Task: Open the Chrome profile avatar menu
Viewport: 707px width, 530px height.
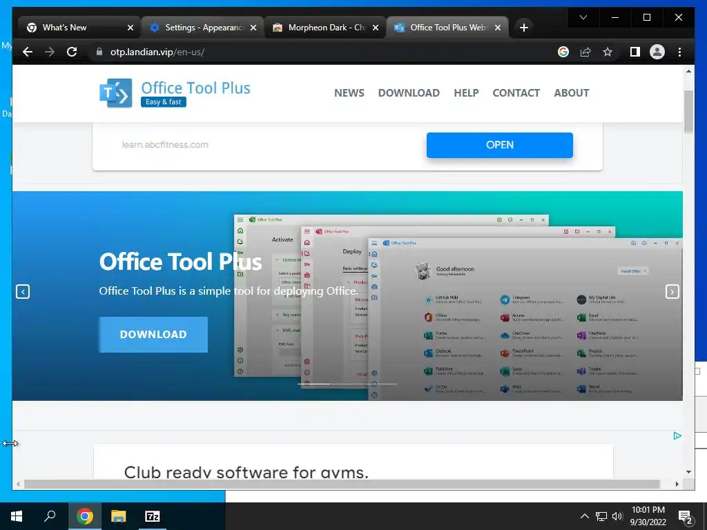Action: pyautogui.click(x=657, y=52)
